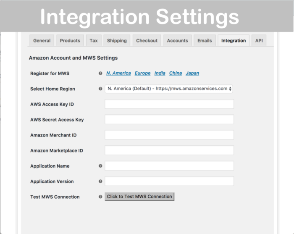This screenshot has height=234, width=294.
Task: Focus the AWS Access Key ID field
Action: click(x=169, y=104)
